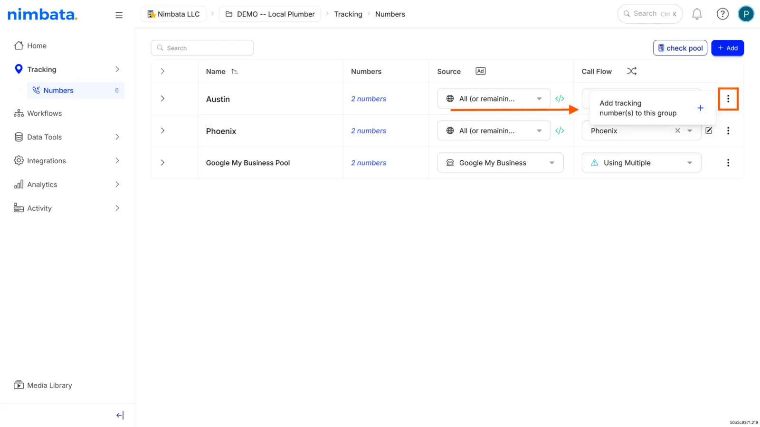760x427 pixels.
Task: Open Austin row three-dot menu
Action: coord(728,99)
